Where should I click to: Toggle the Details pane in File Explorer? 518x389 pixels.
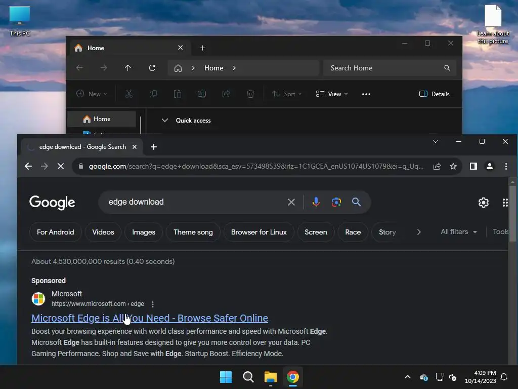434,94
